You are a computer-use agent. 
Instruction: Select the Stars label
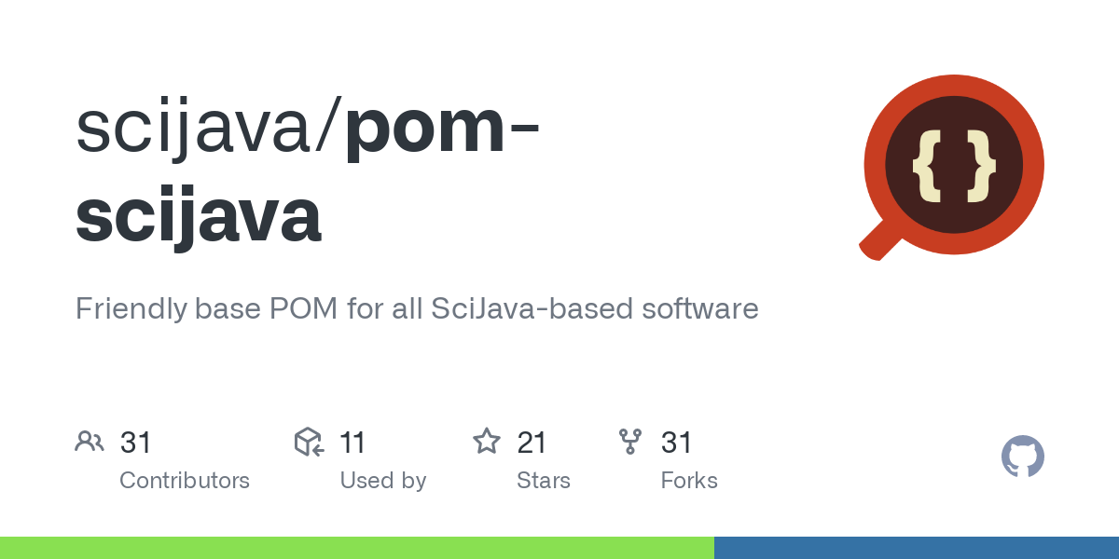click(x=544, y=481)
